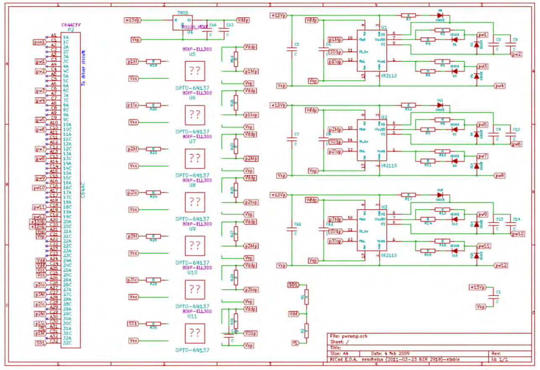Click the 'Size: A4' title block field
The height and width of the screenshot is (370, 540).
(339, 353)
